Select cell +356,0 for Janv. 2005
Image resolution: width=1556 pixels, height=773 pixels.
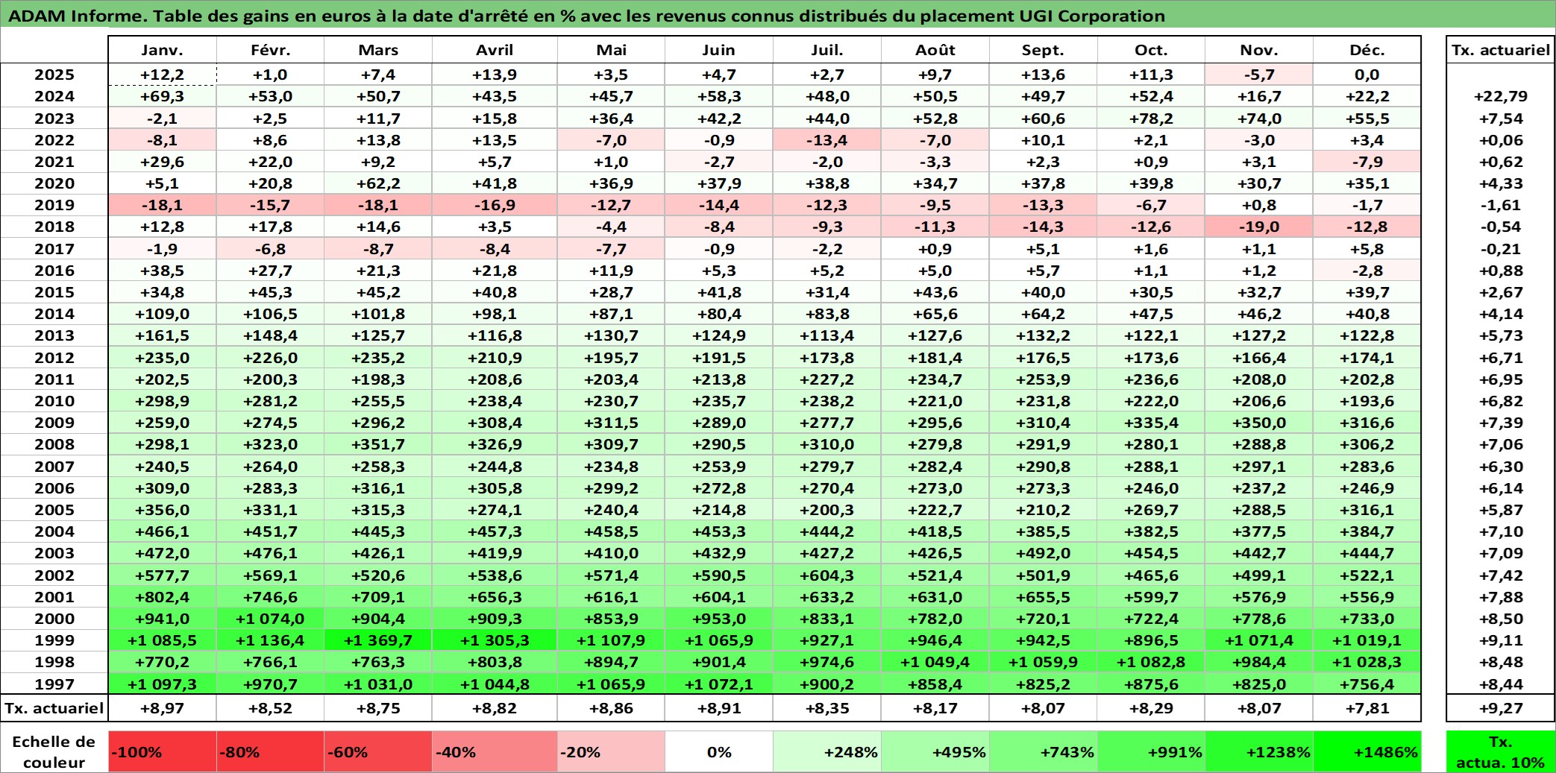coord(163,510)
